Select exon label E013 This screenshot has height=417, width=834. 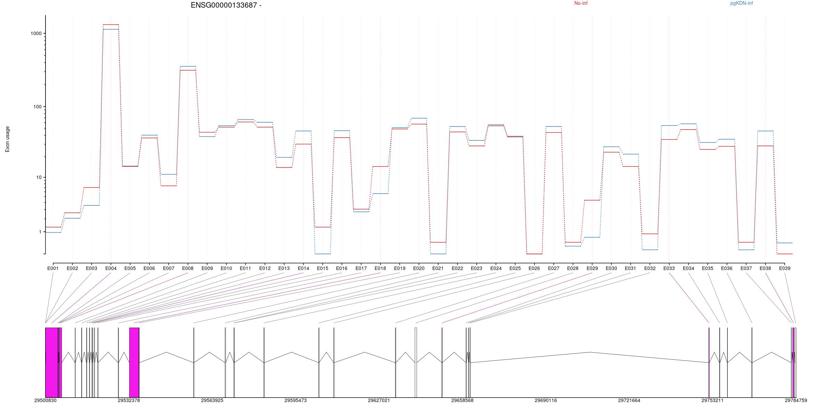(x=284, y=268)
